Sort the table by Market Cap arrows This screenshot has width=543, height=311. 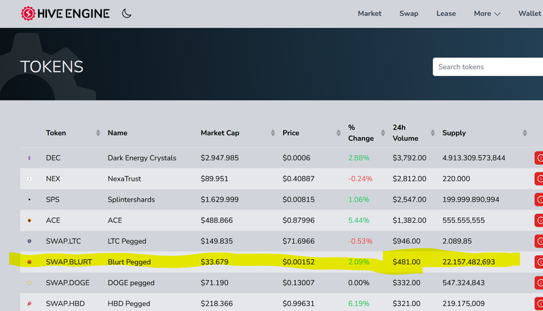(274, 133)
